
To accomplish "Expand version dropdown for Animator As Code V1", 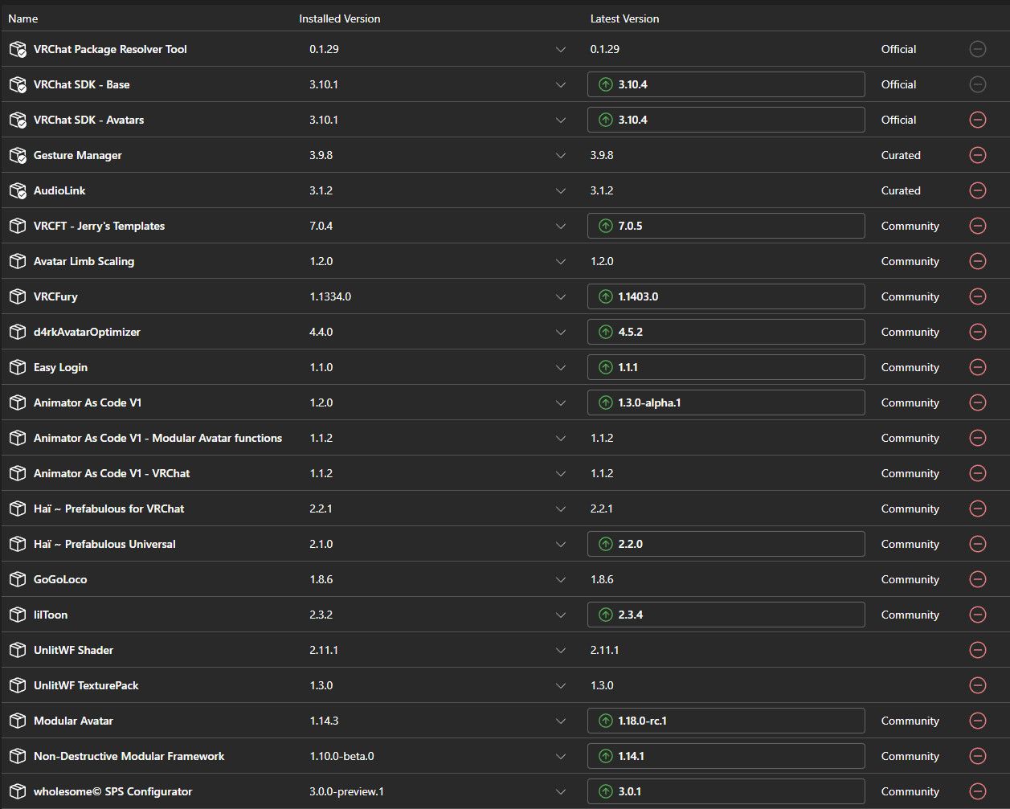I will pos(561,403).
